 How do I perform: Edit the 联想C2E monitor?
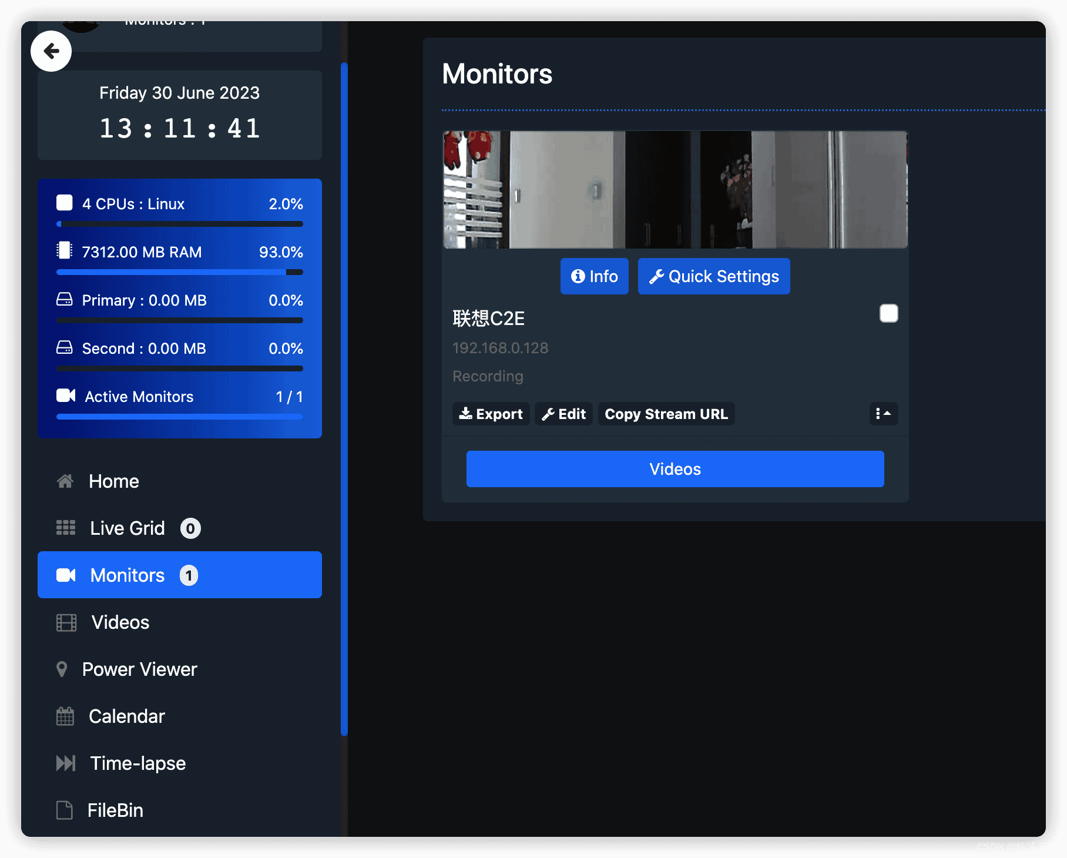[x=563, y=414]
